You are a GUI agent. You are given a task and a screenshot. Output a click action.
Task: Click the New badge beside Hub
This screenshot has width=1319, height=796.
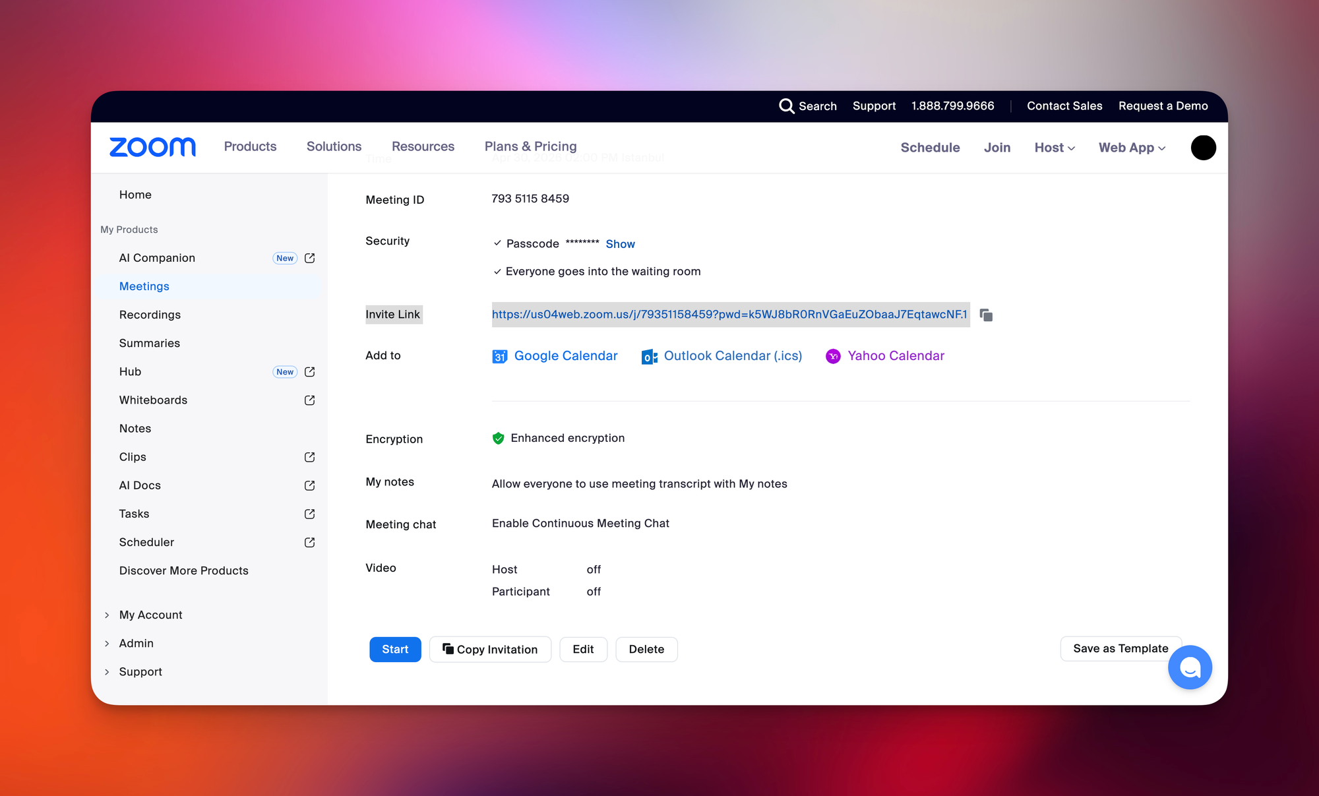(x=285, y=372)
